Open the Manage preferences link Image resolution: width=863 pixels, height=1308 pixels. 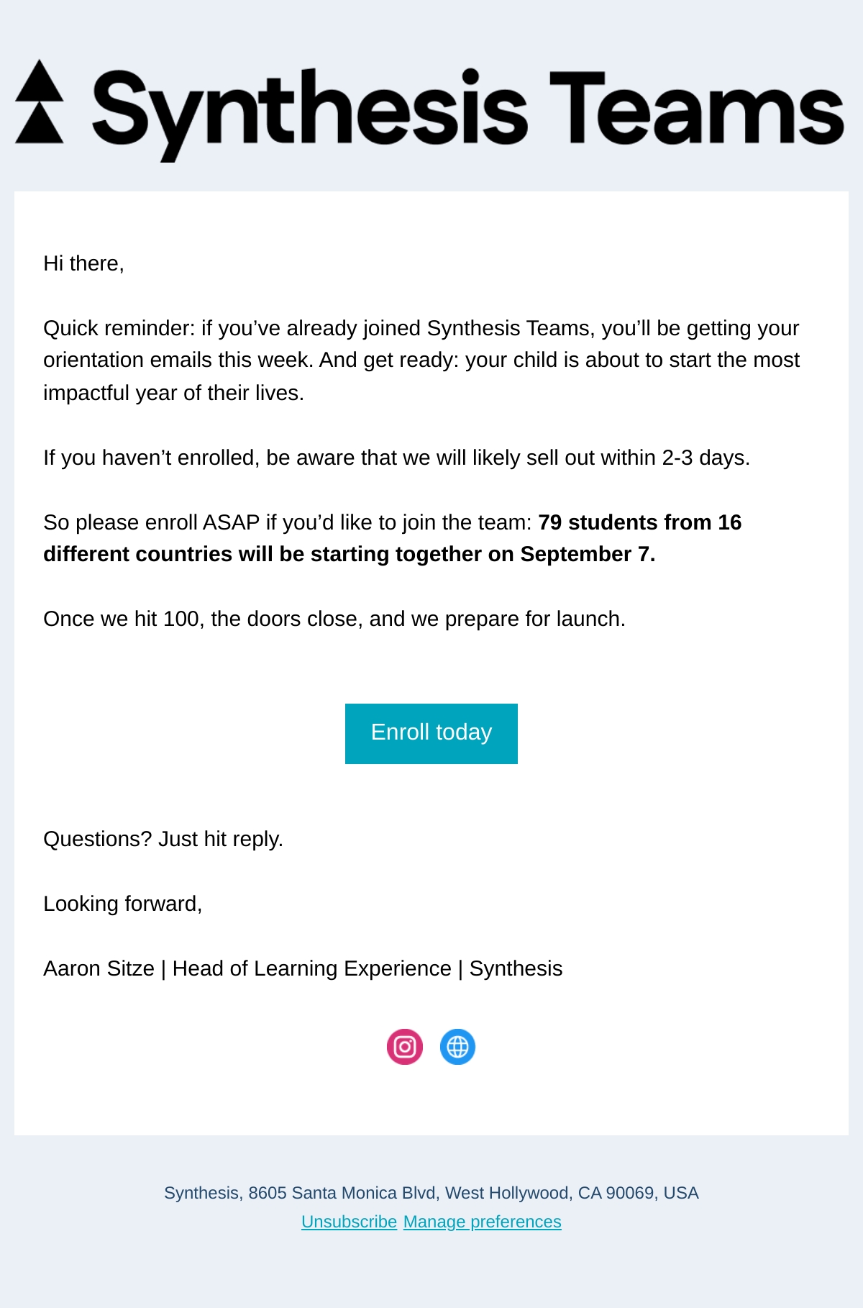pyautogui.click(x=483, y=1222)
